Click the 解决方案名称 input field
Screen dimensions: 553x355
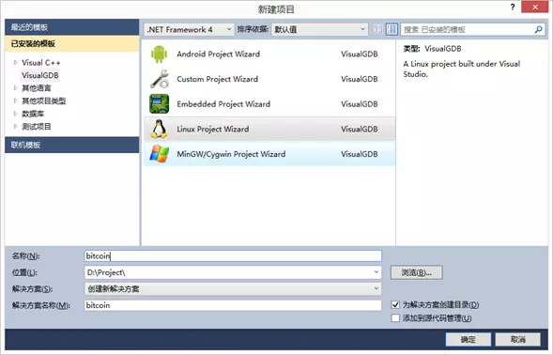pos(233,305)
